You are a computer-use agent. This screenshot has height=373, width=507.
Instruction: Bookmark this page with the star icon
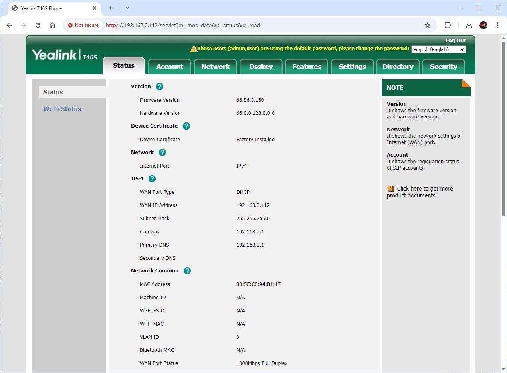(428, 25)
